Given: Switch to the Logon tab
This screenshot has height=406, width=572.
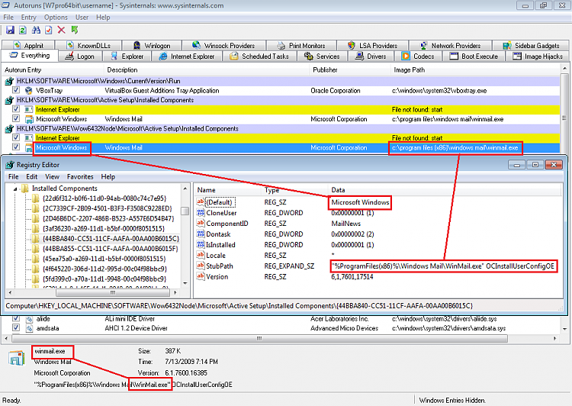Looking at the screenshot, I should click(x=80, y=56).
